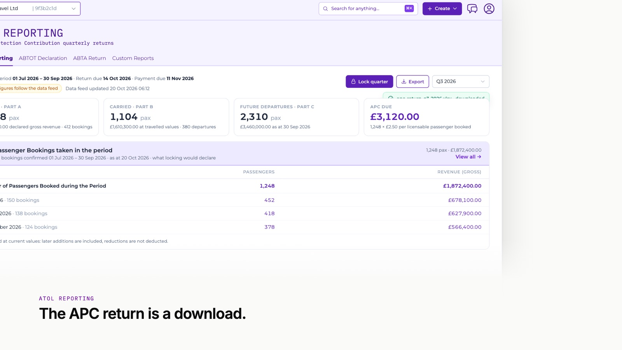Viewport: 622px width, 350px height.
Task: Click the search magnifier icon
Action: (x=325, y=9)
